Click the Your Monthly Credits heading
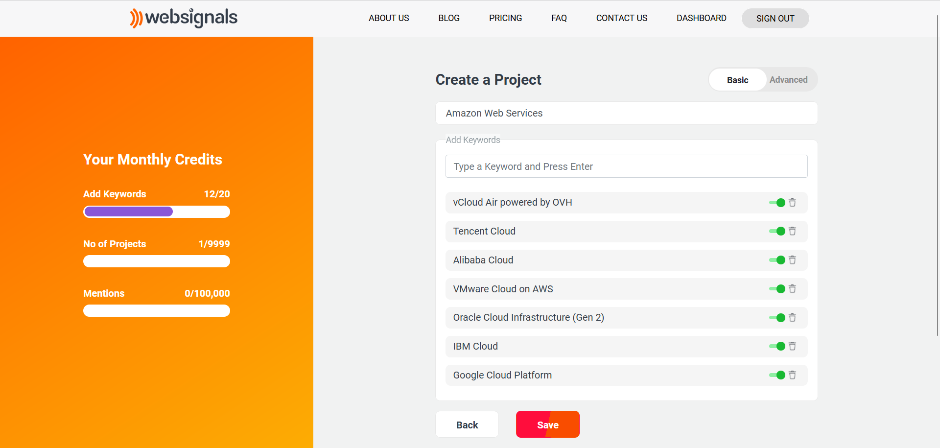The width and height of the screenshot is (940, 448). (x=153, y=160)
